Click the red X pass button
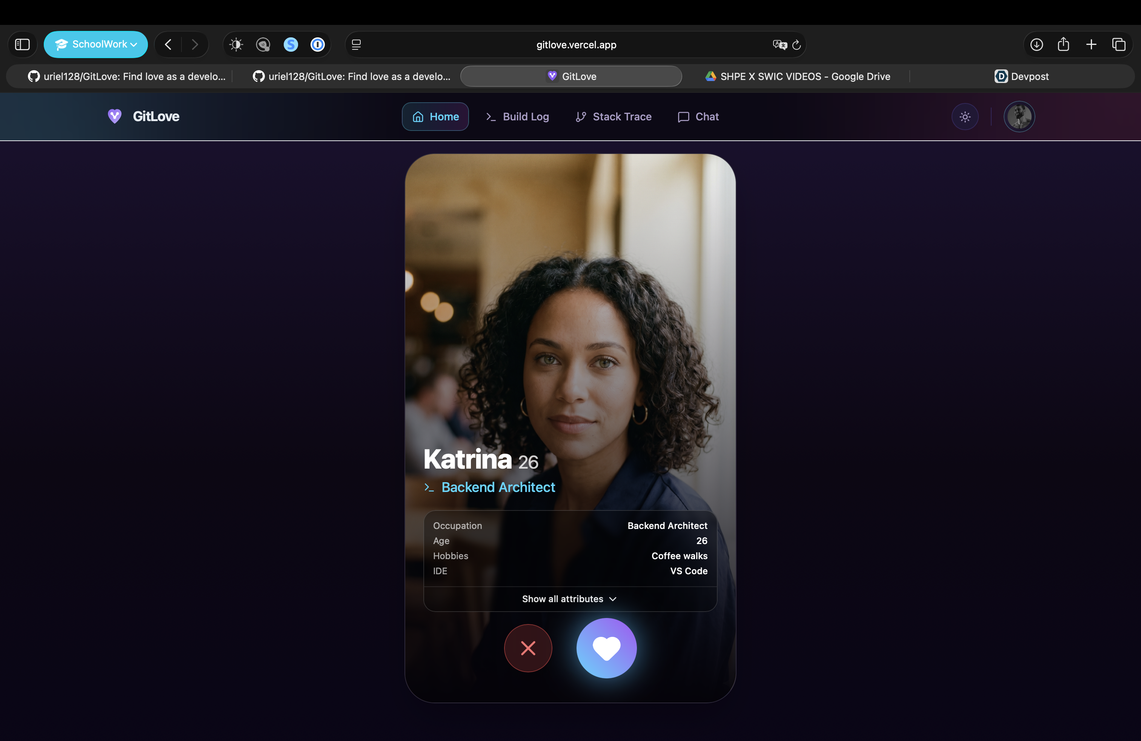The height and width of the screenshot is (741, 1141). pyautogui.click(x=528, y=648)
